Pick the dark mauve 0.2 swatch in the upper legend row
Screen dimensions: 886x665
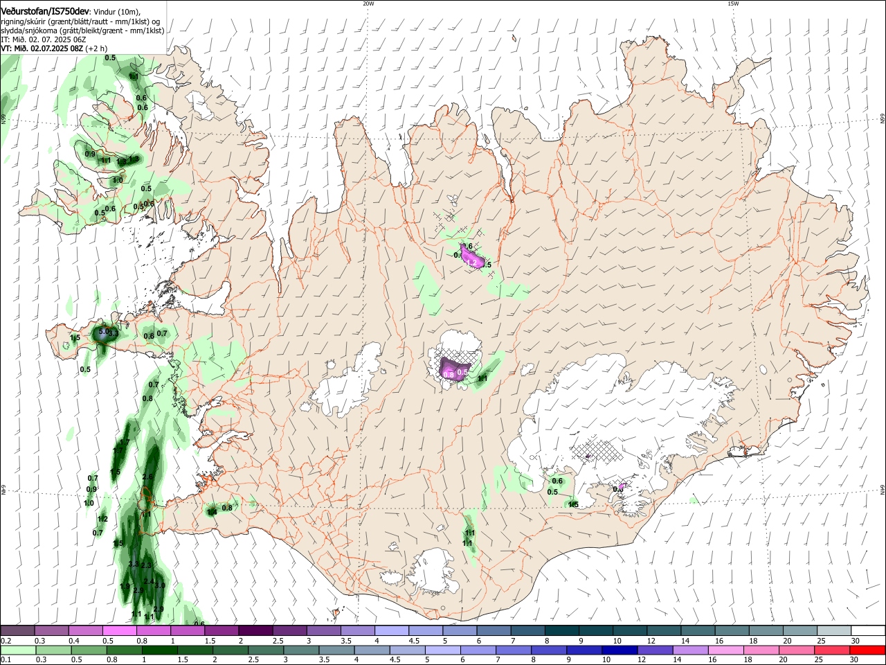click(x=17, y=631)
